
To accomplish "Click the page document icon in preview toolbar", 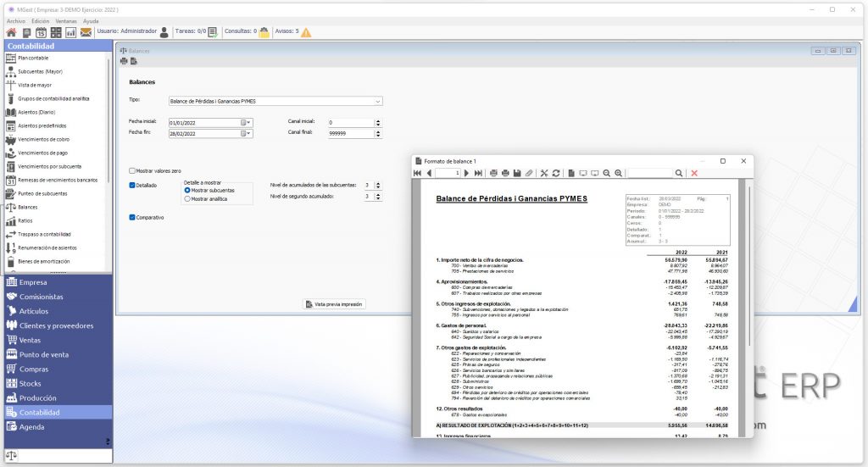I will point(571,173).
